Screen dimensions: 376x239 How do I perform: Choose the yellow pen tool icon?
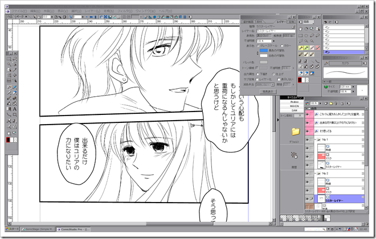pos(301,48)
